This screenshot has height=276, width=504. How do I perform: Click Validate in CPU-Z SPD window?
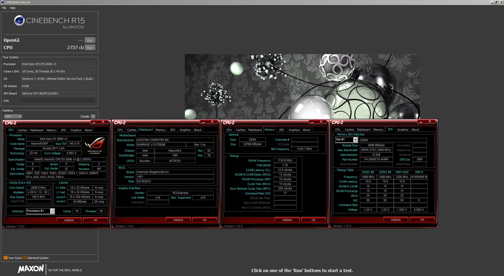pos(396,220)
